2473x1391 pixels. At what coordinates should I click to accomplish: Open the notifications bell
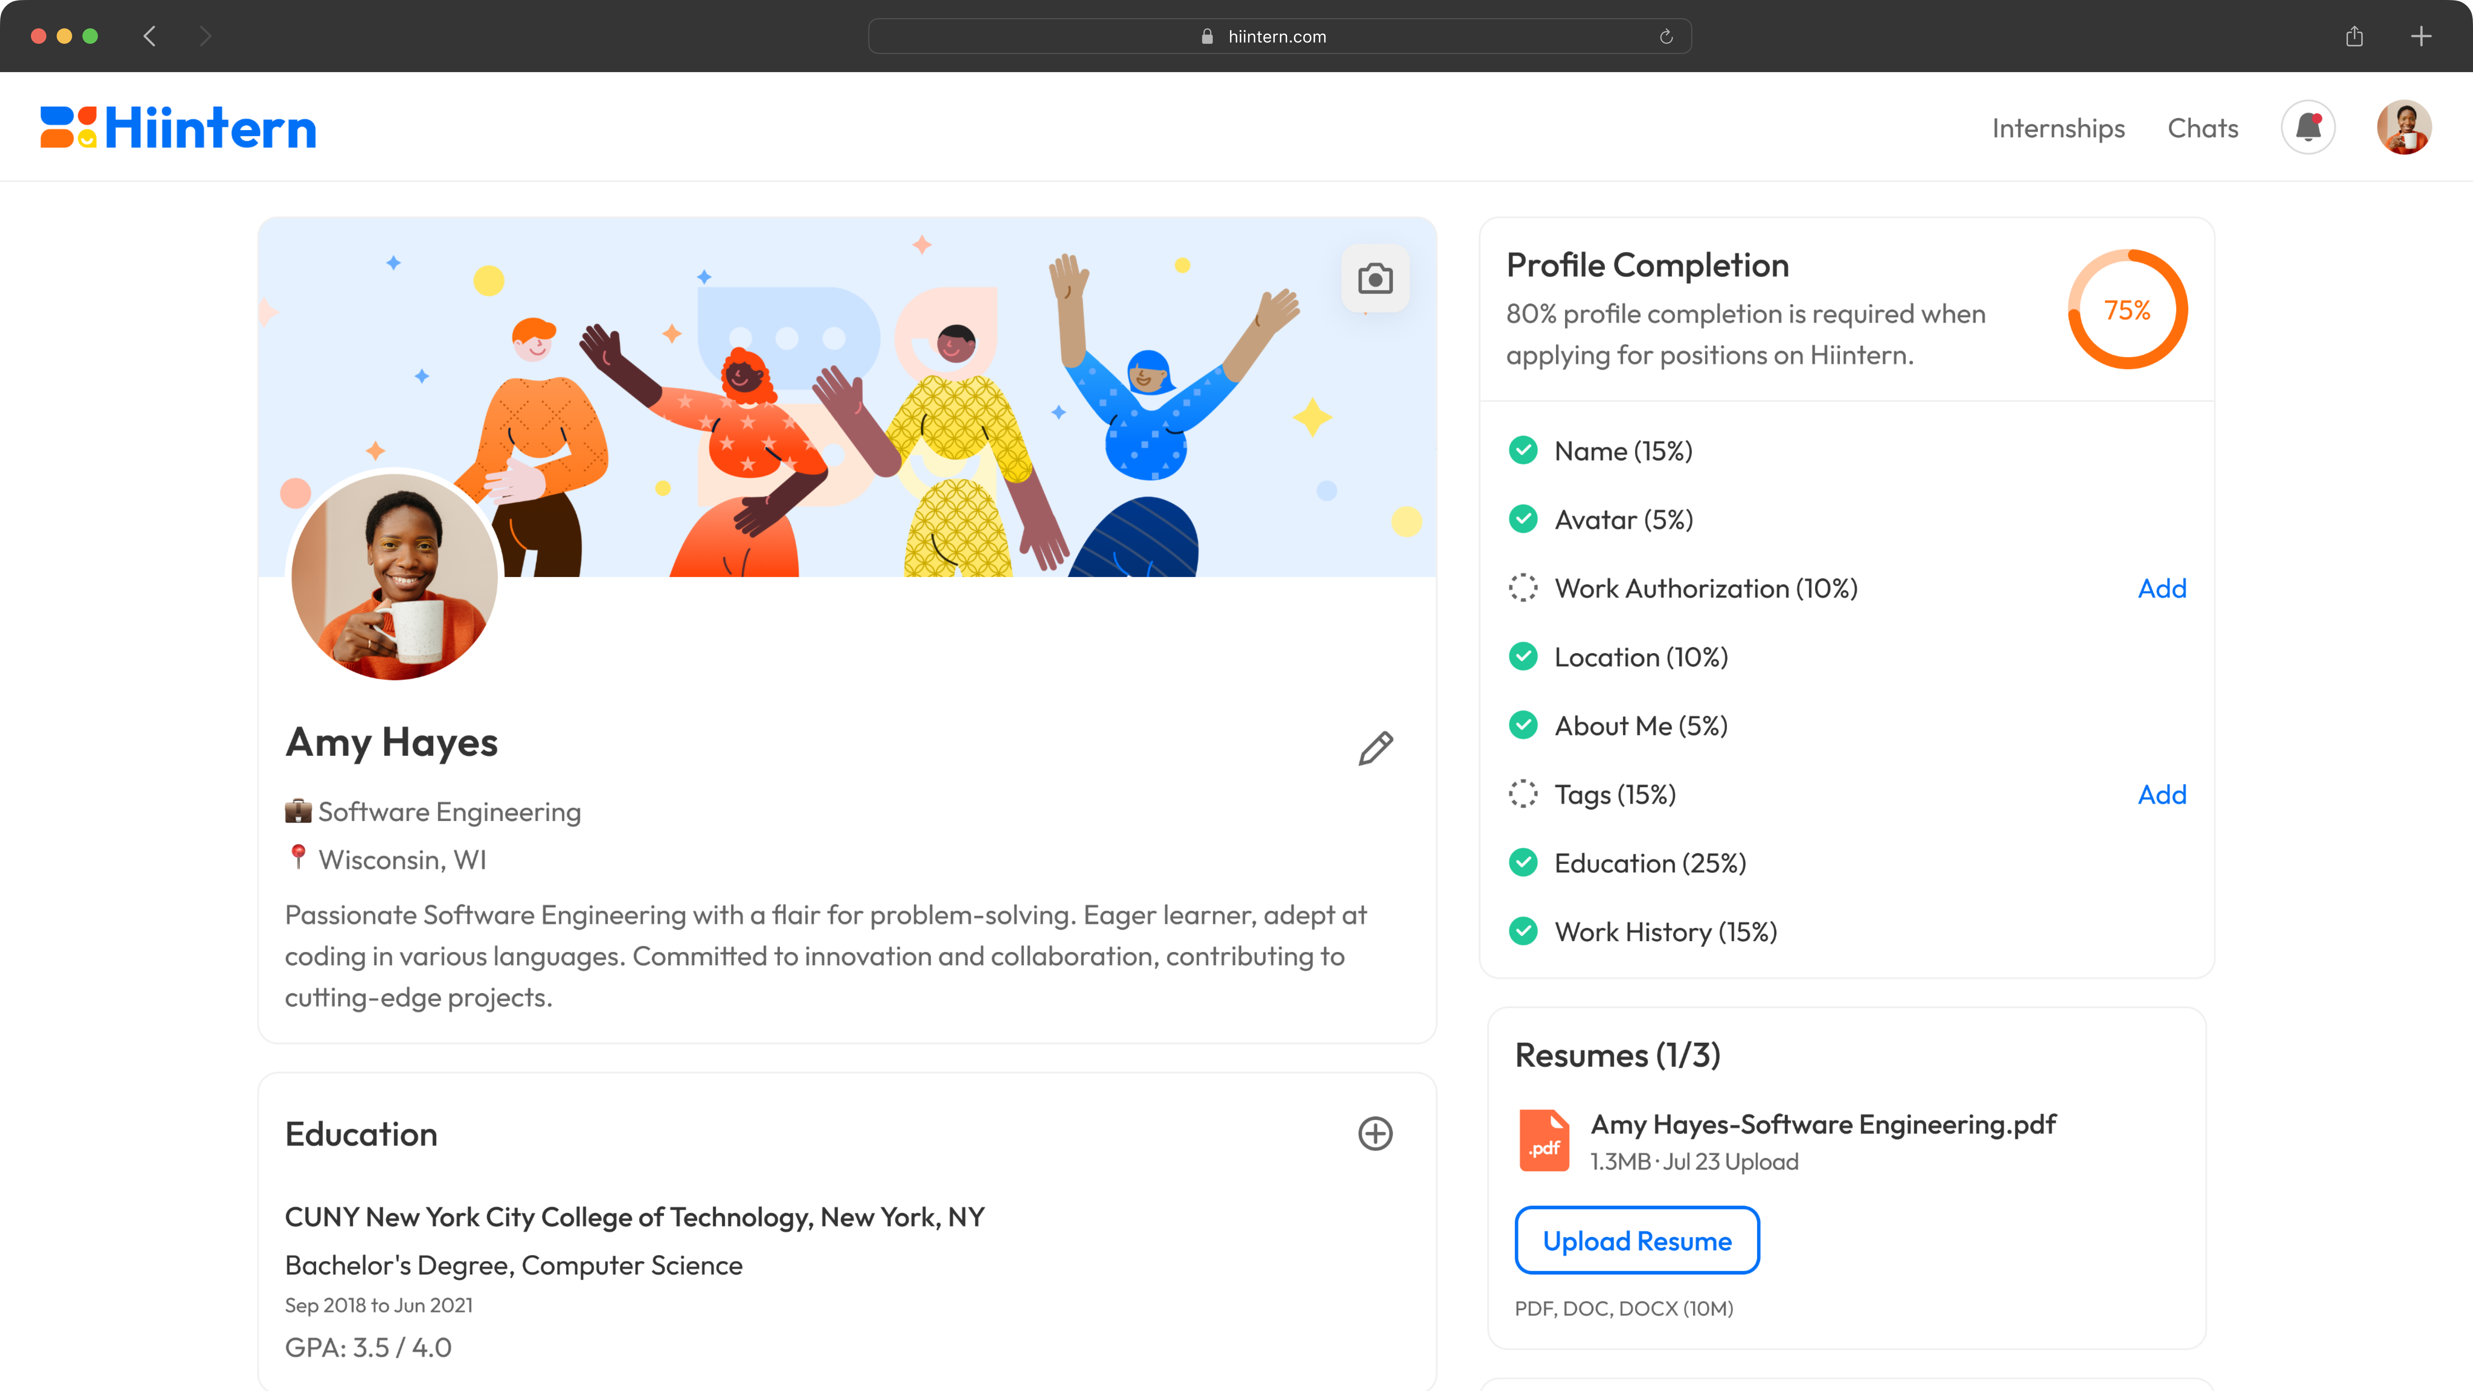click(x=2308, y=127)
